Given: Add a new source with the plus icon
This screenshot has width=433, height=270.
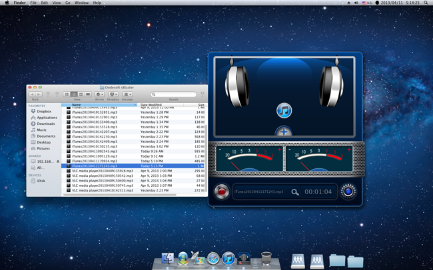Looking at the screenshot, I should pos(284,131).
